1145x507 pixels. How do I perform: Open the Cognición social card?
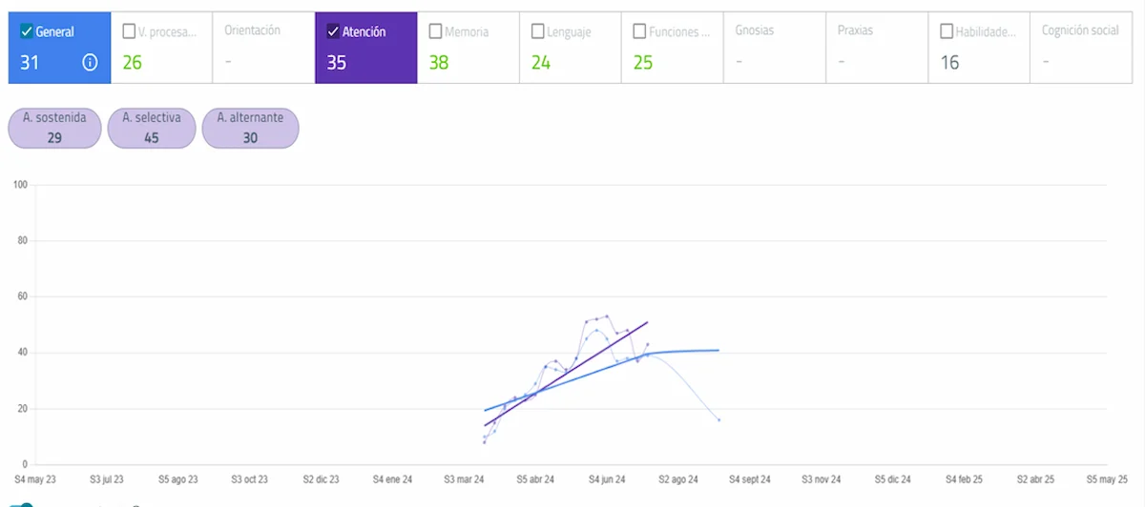pos(1080,48)
